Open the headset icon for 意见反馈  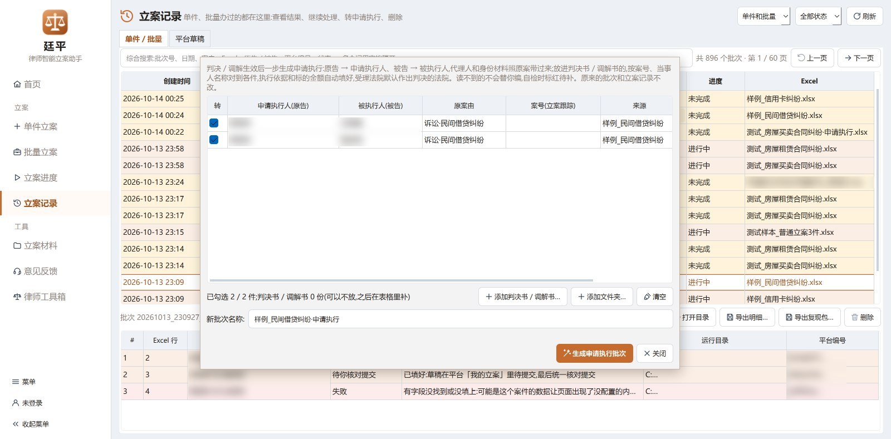[17, 271]
